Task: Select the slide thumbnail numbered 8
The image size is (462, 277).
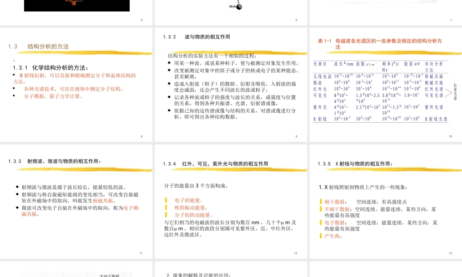Action: click(76, 84)
